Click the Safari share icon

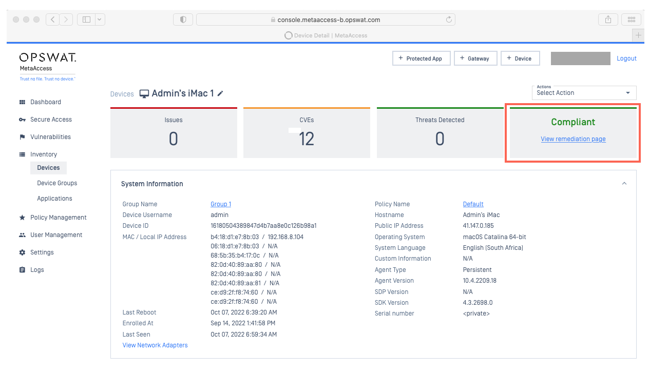[x=608, y=19]
